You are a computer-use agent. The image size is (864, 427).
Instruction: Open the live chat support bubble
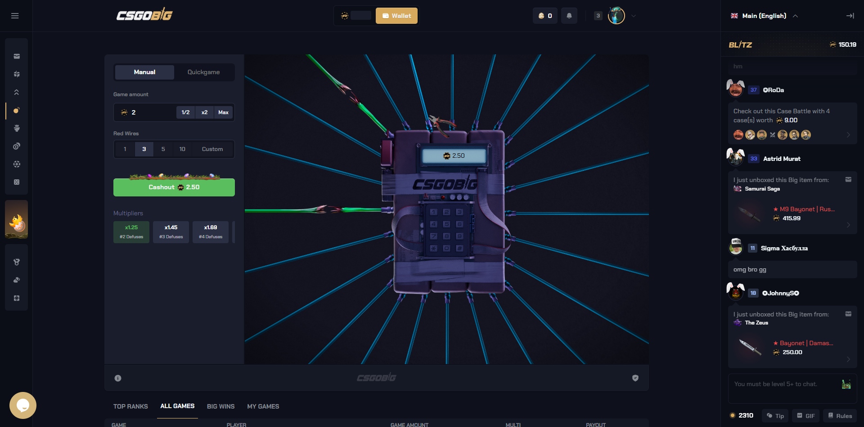(23, 405)
